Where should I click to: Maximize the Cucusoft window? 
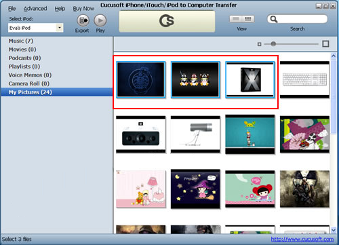tap(325, 6)
